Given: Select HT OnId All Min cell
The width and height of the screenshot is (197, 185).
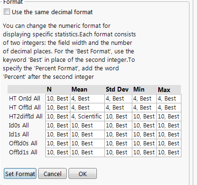Looking at the screenshot, I should (144, 99).
